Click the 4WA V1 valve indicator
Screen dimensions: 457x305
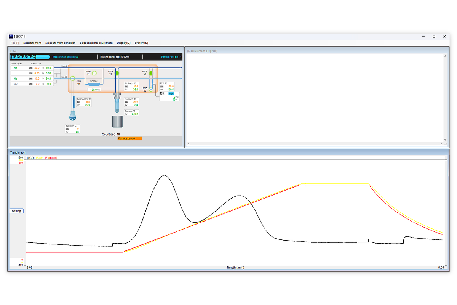[73, 77]
